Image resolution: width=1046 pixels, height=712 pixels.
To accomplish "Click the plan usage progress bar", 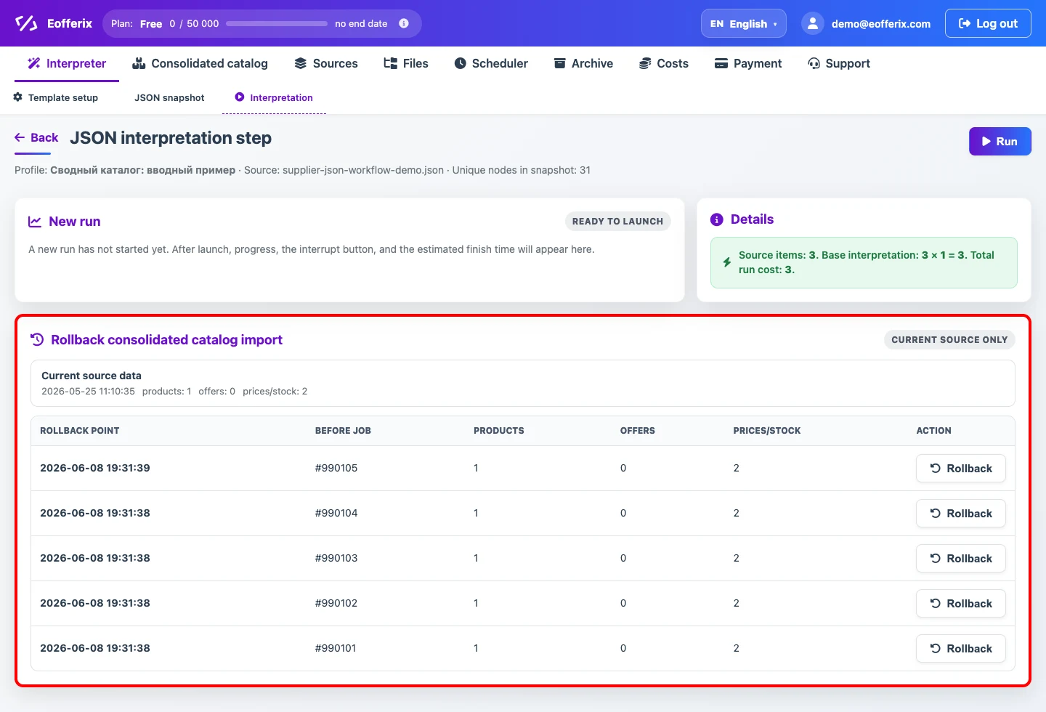I will 277,23.
